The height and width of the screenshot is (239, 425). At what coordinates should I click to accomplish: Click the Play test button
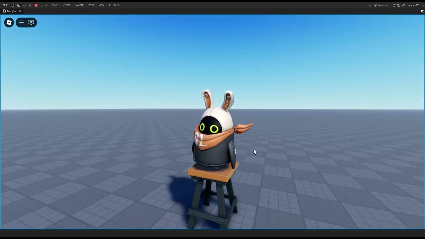pos(30,5)
